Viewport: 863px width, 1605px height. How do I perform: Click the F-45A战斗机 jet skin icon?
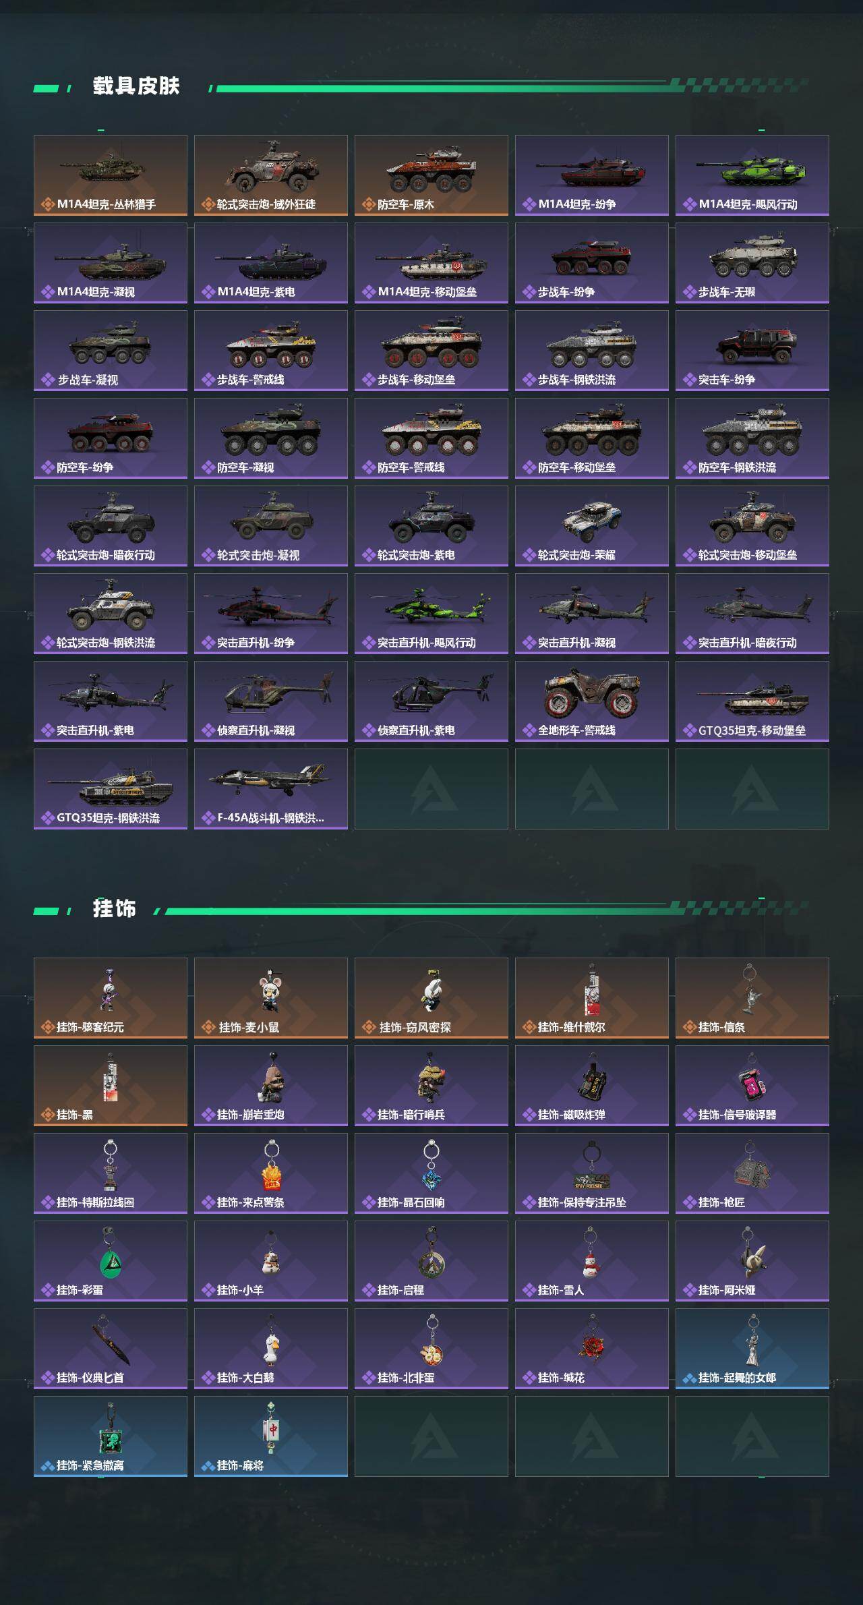click(x=271, y=789)
